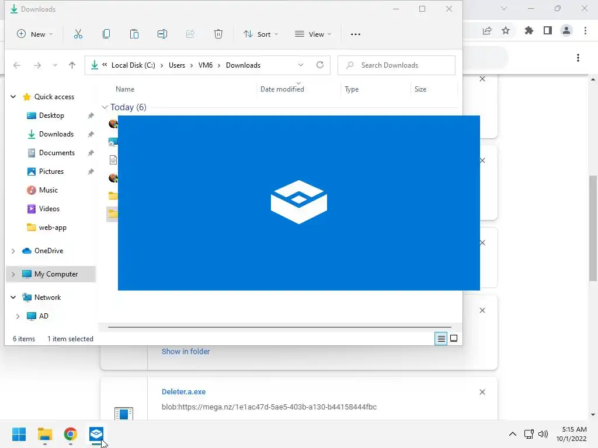This screenshot has width=598, height=448.
Task: Go forward with the right arrow
Action: [37, 65]
